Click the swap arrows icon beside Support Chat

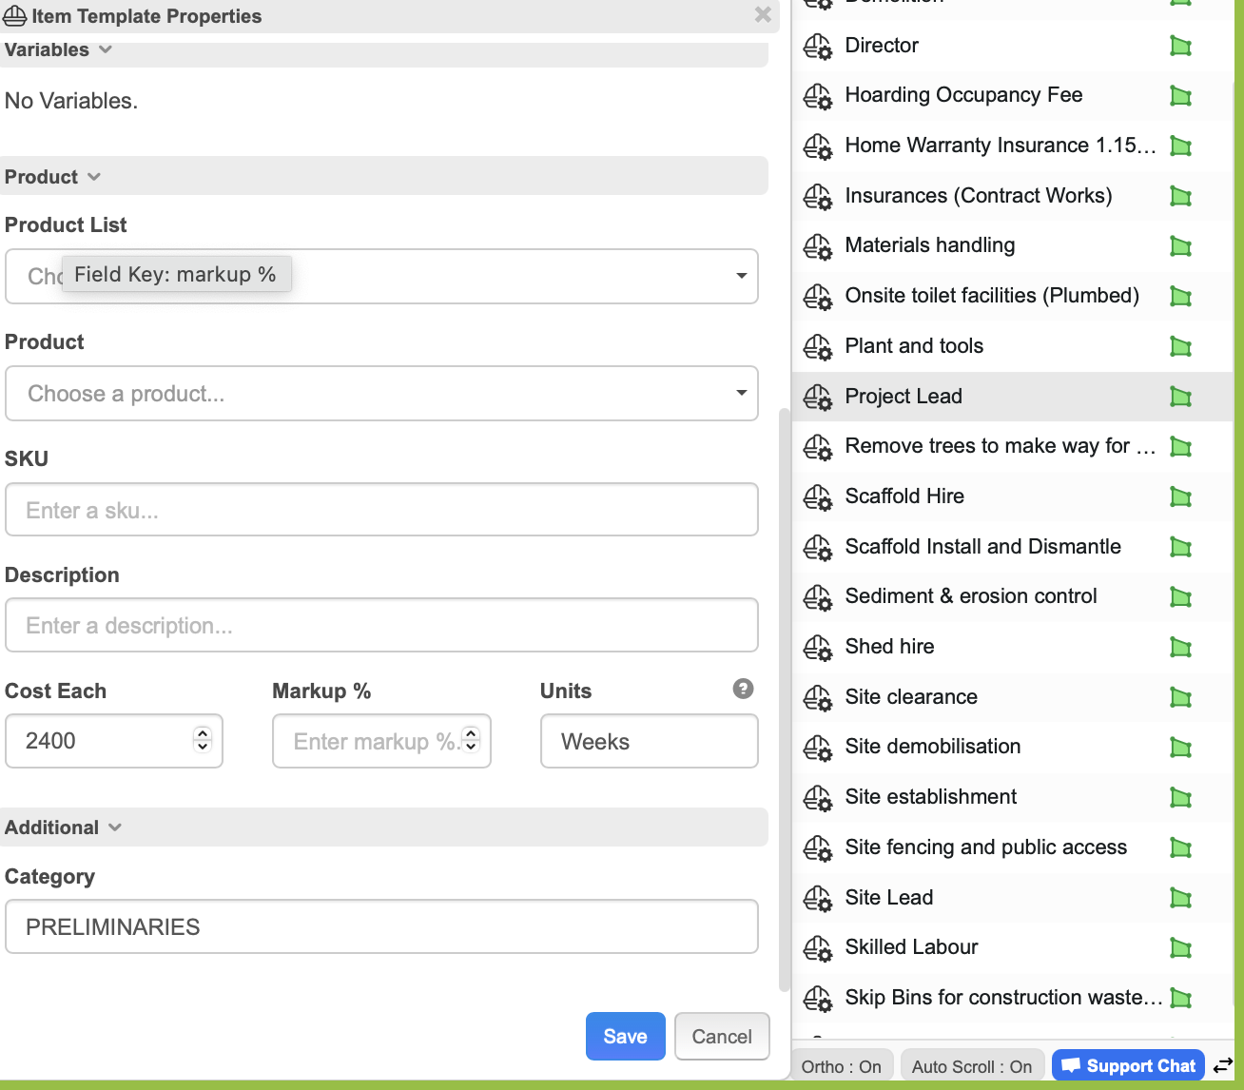tap(1223, 1065)
